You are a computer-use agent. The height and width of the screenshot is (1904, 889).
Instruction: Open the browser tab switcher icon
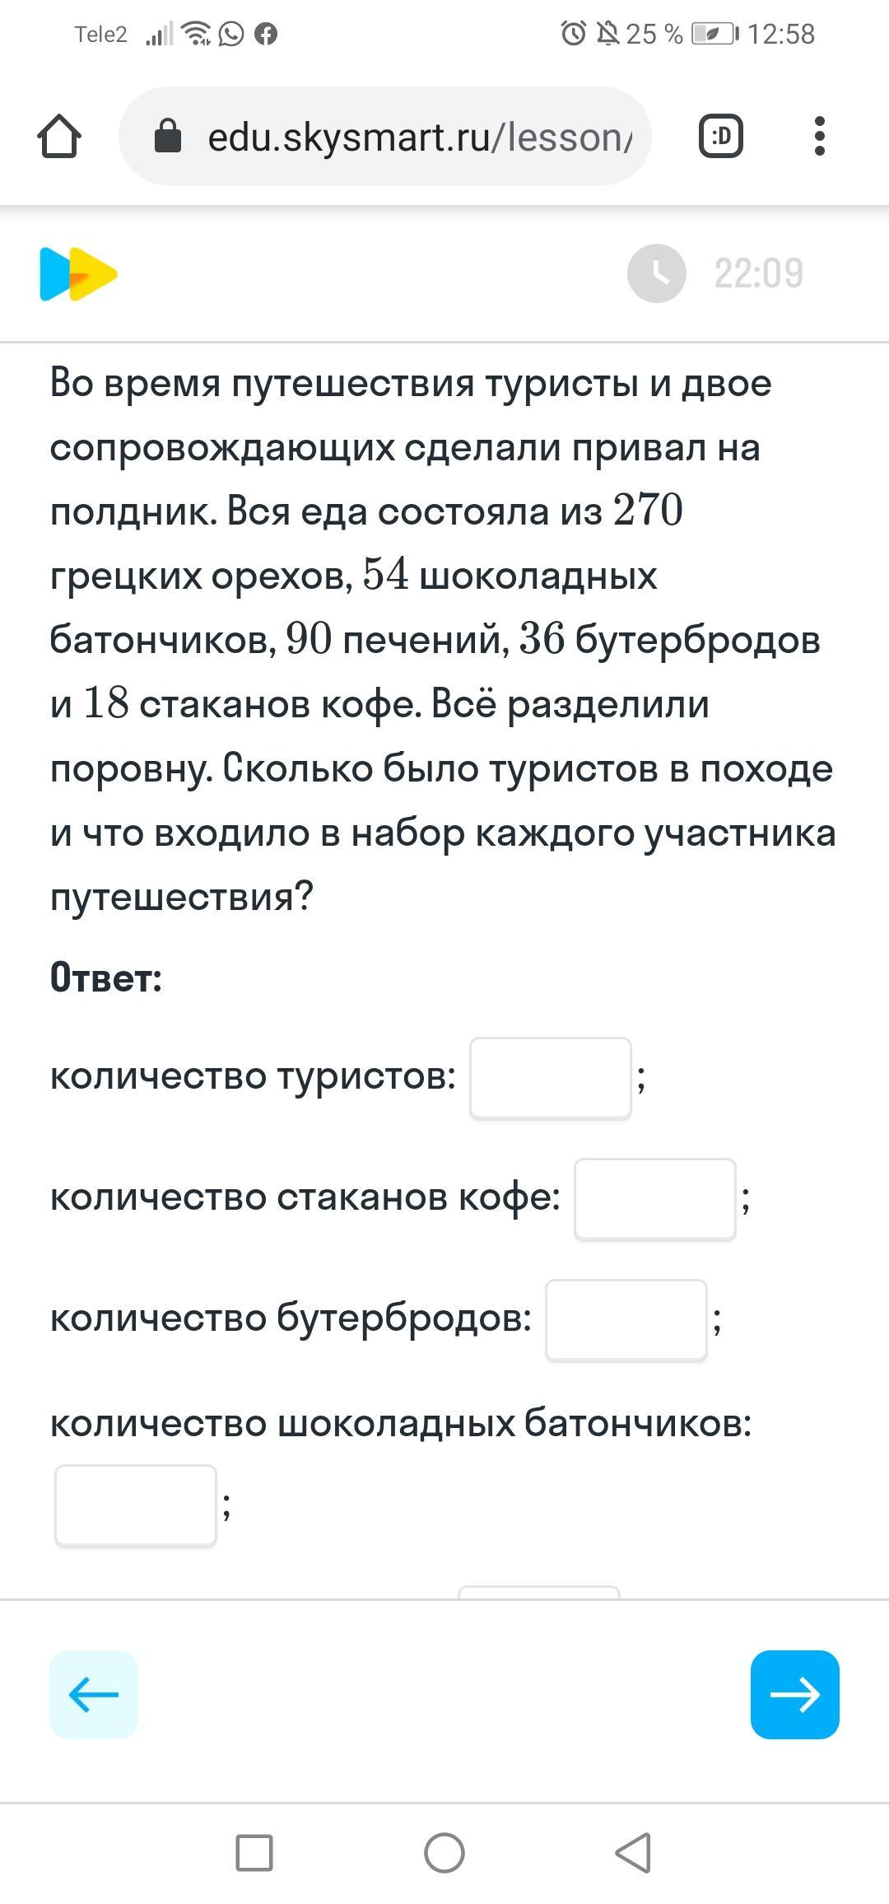pos(720,136)
